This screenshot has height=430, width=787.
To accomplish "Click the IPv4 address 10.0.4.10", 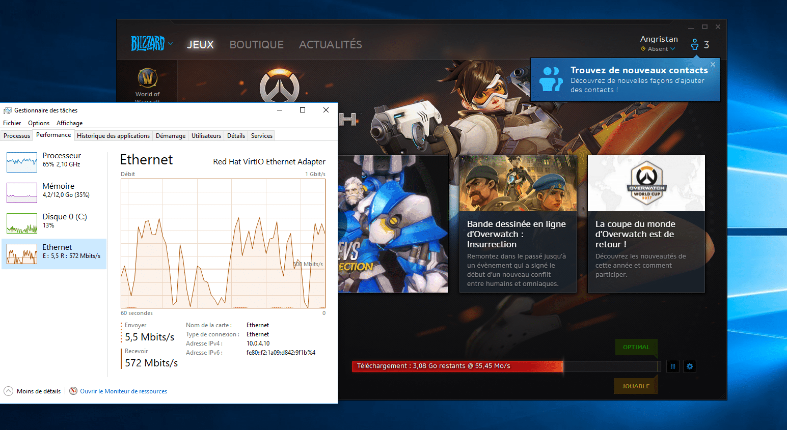I will tap(258, 343).
